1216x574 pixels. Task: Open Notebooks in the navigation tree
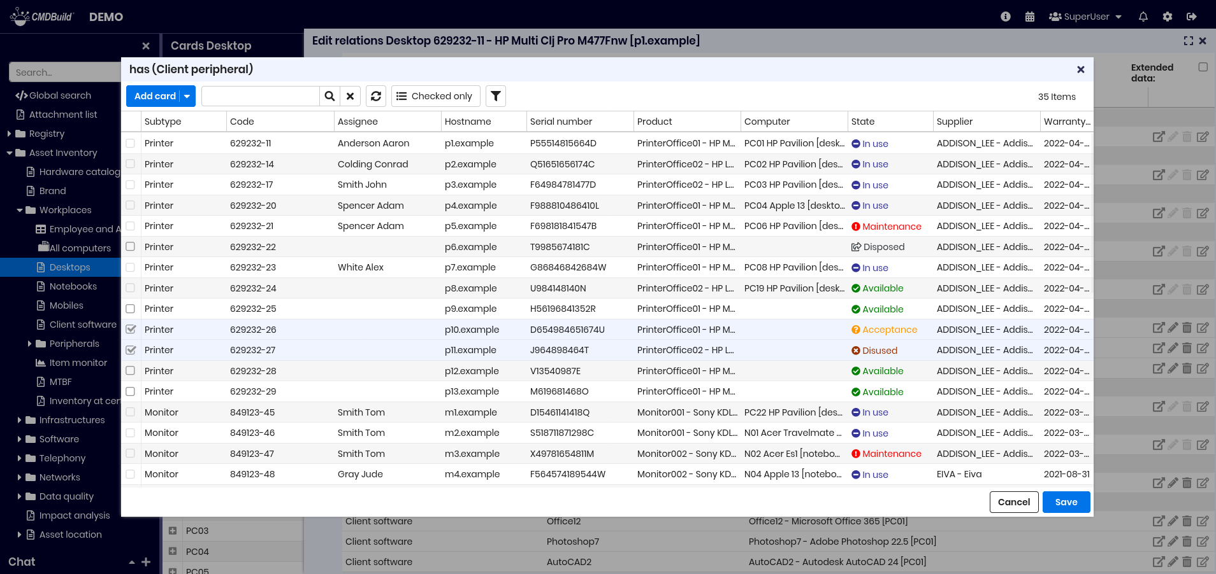73,286
